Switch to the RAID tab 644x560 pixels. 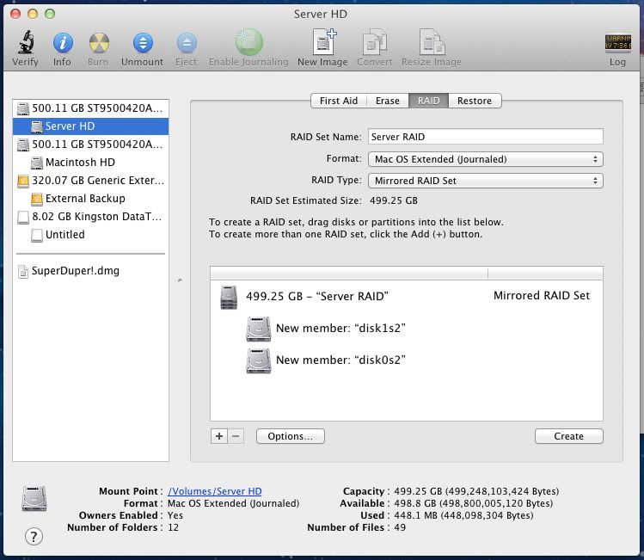tap(428, 101)
